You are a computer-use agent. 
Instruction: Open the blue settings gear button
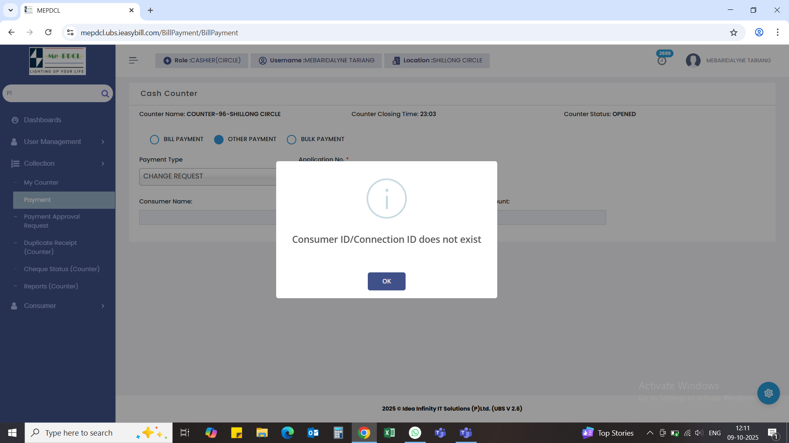[x=768, y=393]
